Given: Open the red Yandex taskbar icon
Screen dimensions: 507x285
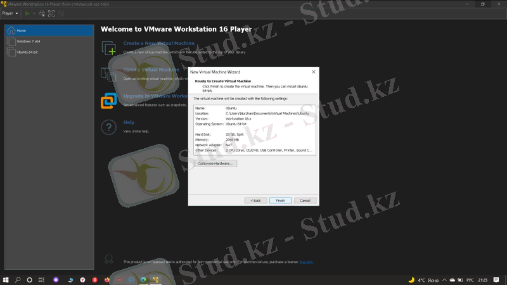Looking at the screenshot, I should 94,280.
